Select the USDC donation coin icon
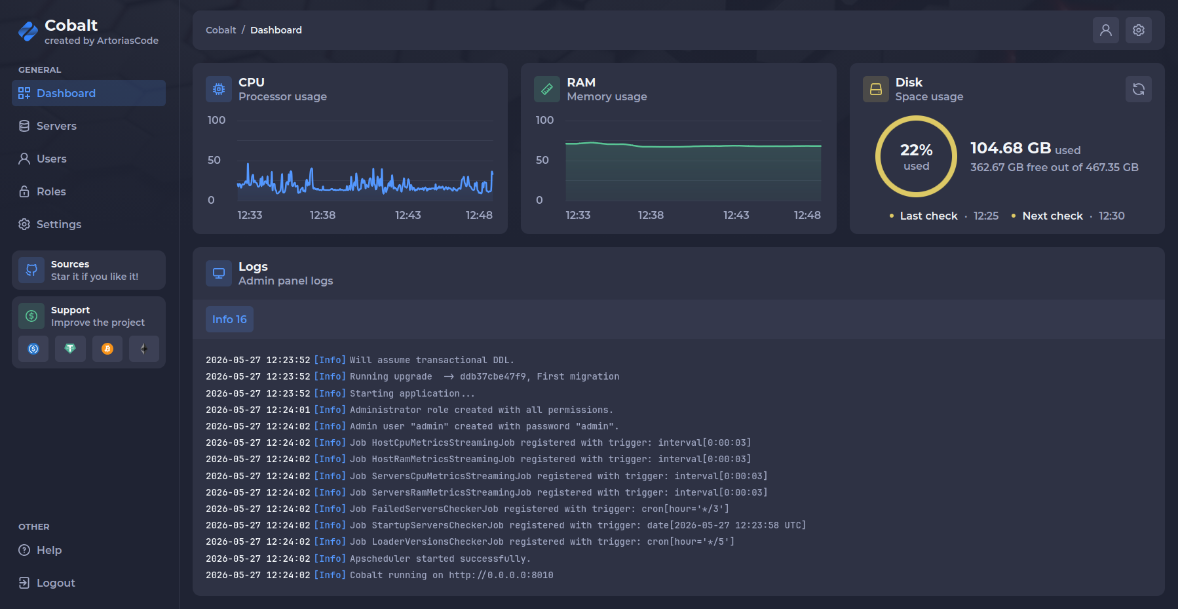The height and width of the screenshot is (609, 1178). [x=33, y=349]
